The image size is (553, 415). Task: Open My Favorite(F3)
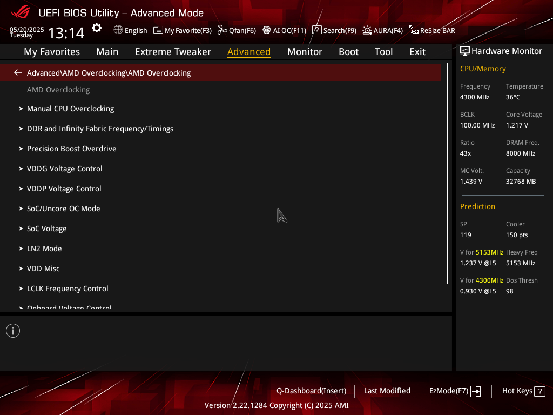[188, 30]
